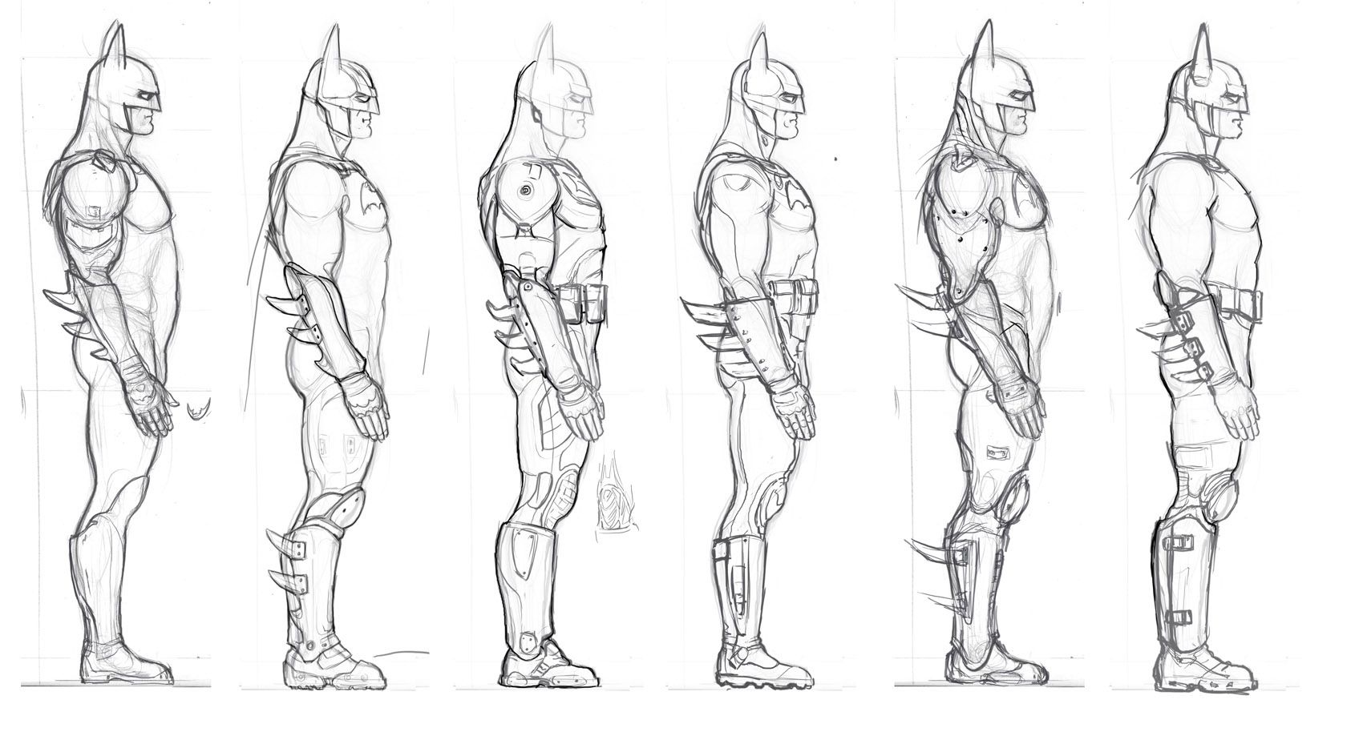Select the third figure's circular shoulder joint
This screenshot has width=1363, height=732.
(524, 191)
